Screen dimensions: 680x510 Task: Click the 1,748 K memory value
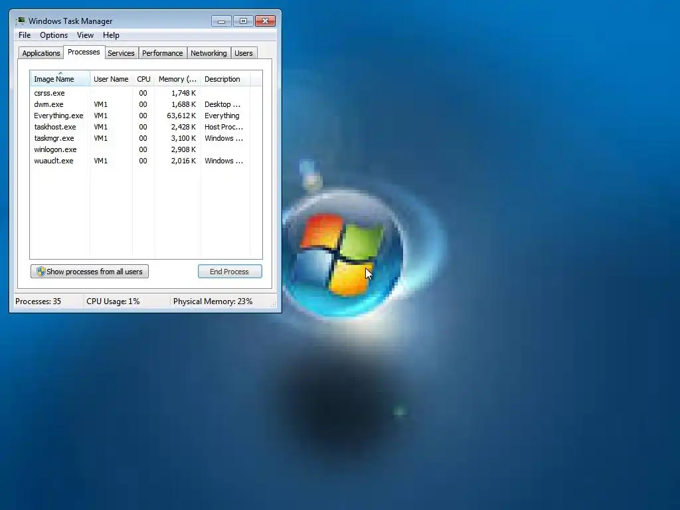[183, 93]
